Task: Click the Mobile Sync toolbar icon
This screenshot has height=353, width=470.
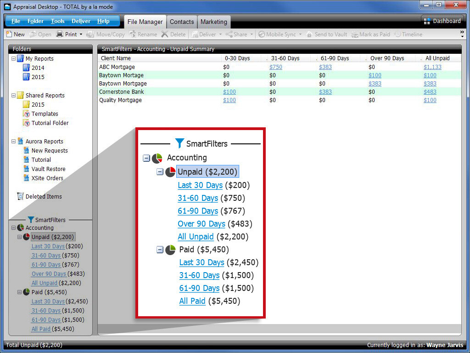Action: coord(262,34)
